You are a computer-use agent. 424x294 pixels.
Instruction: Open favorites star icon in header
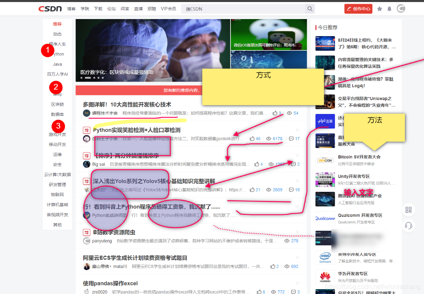coord(380,9)
